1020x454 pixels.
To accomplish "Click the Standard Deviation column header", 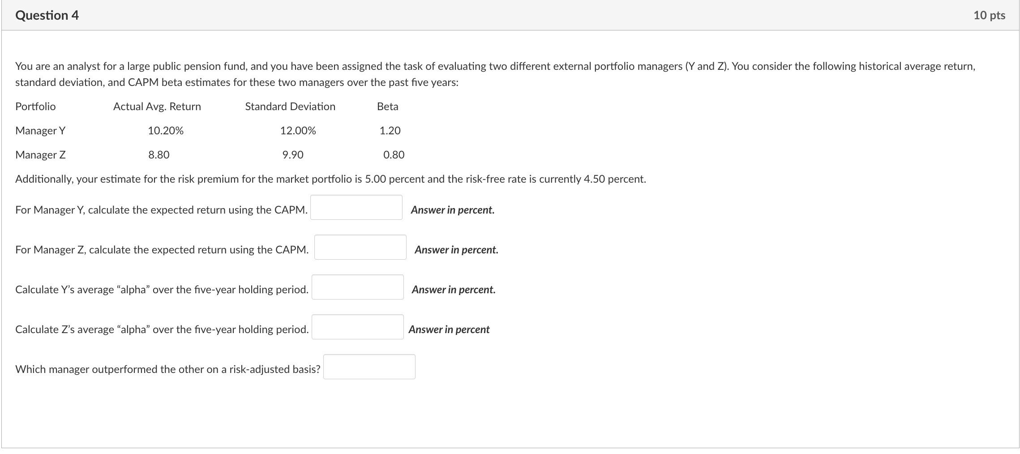I will 290,106.
